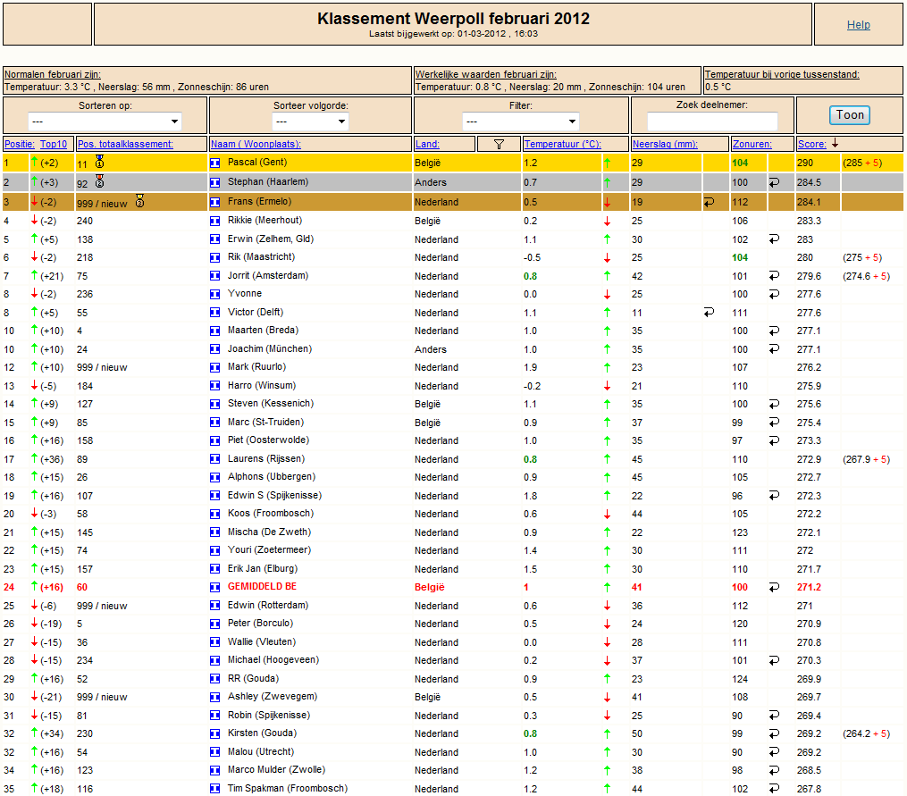
Task: Click the blue detail icon beside Stephan (Haarlem)
Action: click(x=214, y=183)
